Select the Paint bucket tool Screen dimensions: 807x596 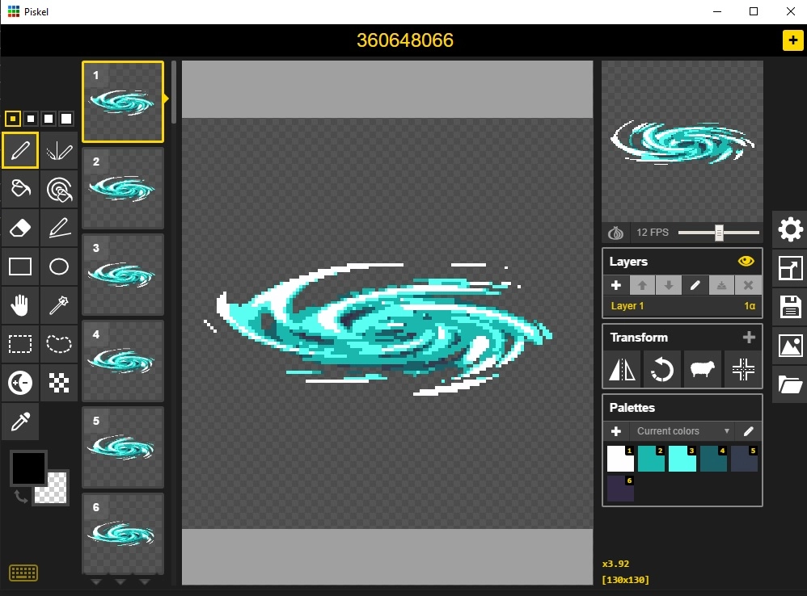pyautogui.click(x=20, y=189)
